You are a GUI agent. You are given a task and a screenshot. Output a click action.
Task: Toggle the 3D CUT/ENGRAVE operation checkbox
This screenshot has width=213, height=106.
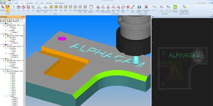pos(5,71)
